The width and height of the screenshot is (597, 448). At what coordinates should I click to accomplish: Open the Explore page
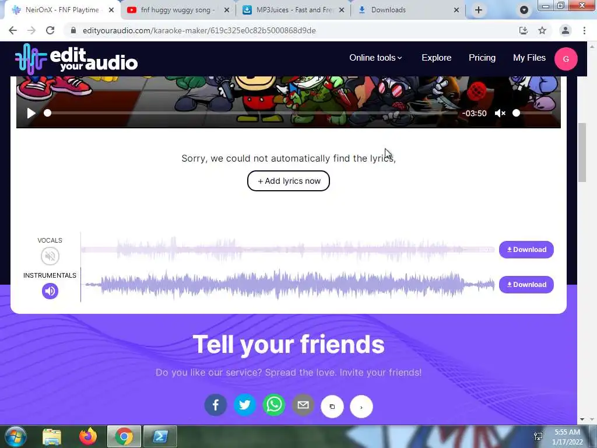click(436, 58)
